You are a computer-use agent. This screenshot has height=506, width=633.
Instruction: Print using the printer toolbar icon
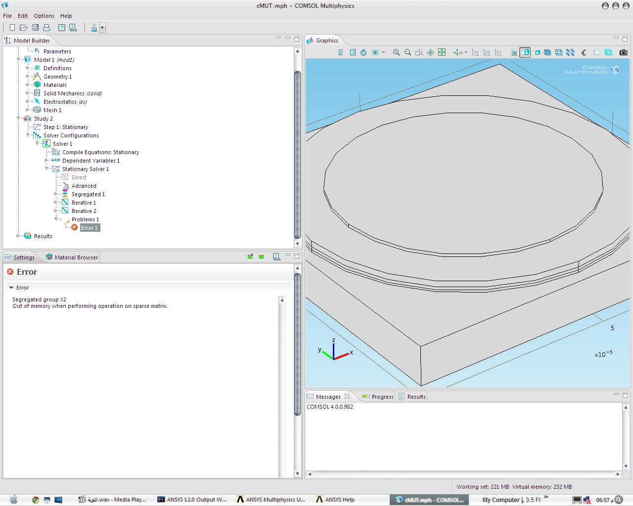[x=46, y=28]
